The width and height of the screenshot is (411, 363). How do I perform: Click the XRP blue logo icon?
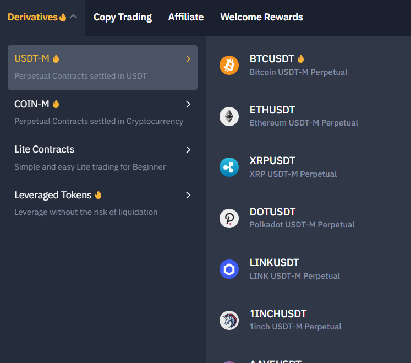[229, 167]
